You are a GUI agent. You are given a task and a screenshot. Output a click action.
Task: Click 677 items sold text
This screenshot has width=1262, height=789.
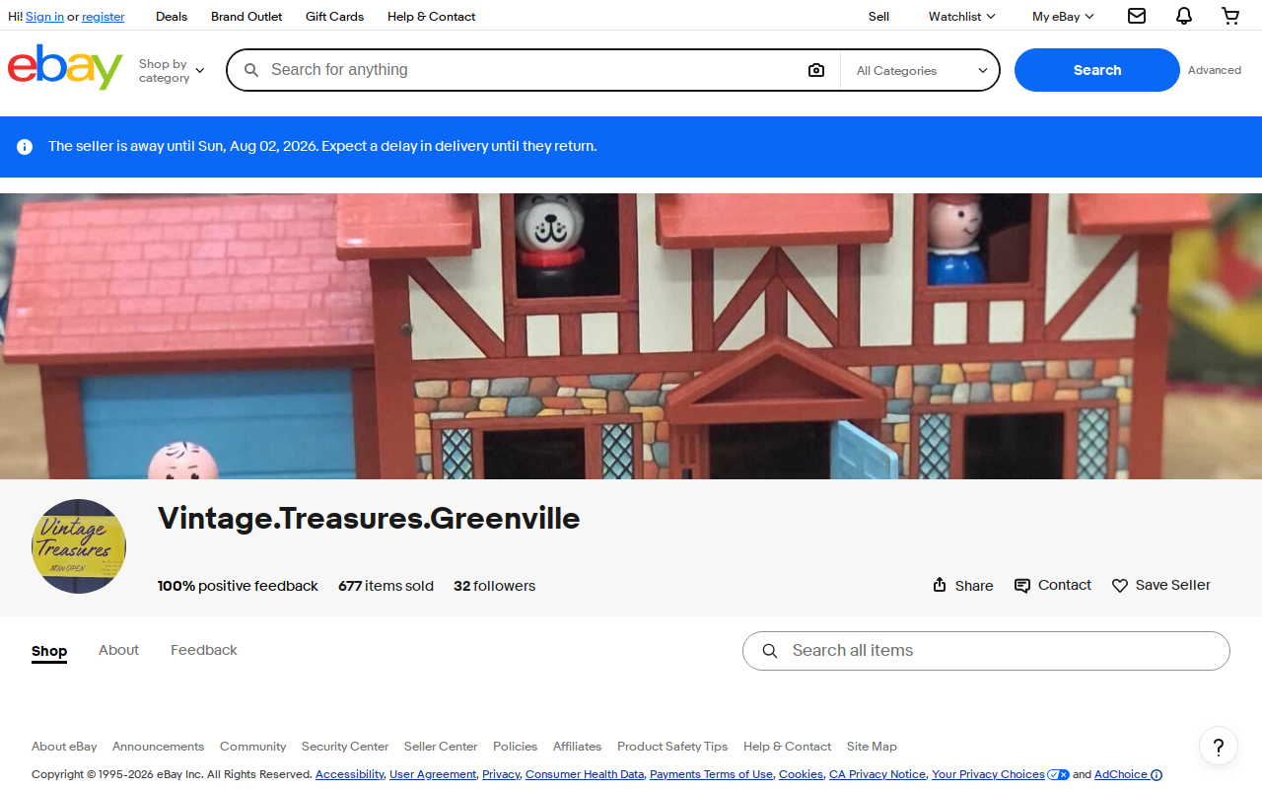pyautogui.click(x=386, y=586)
